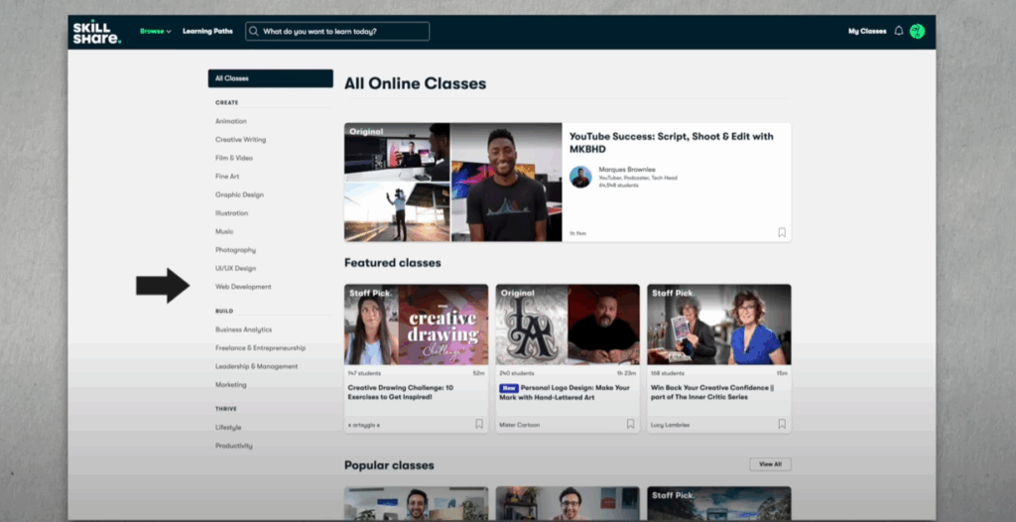Open the Creative Writing category
Viewport: 1016px width, 522px height.
(240, 139)
